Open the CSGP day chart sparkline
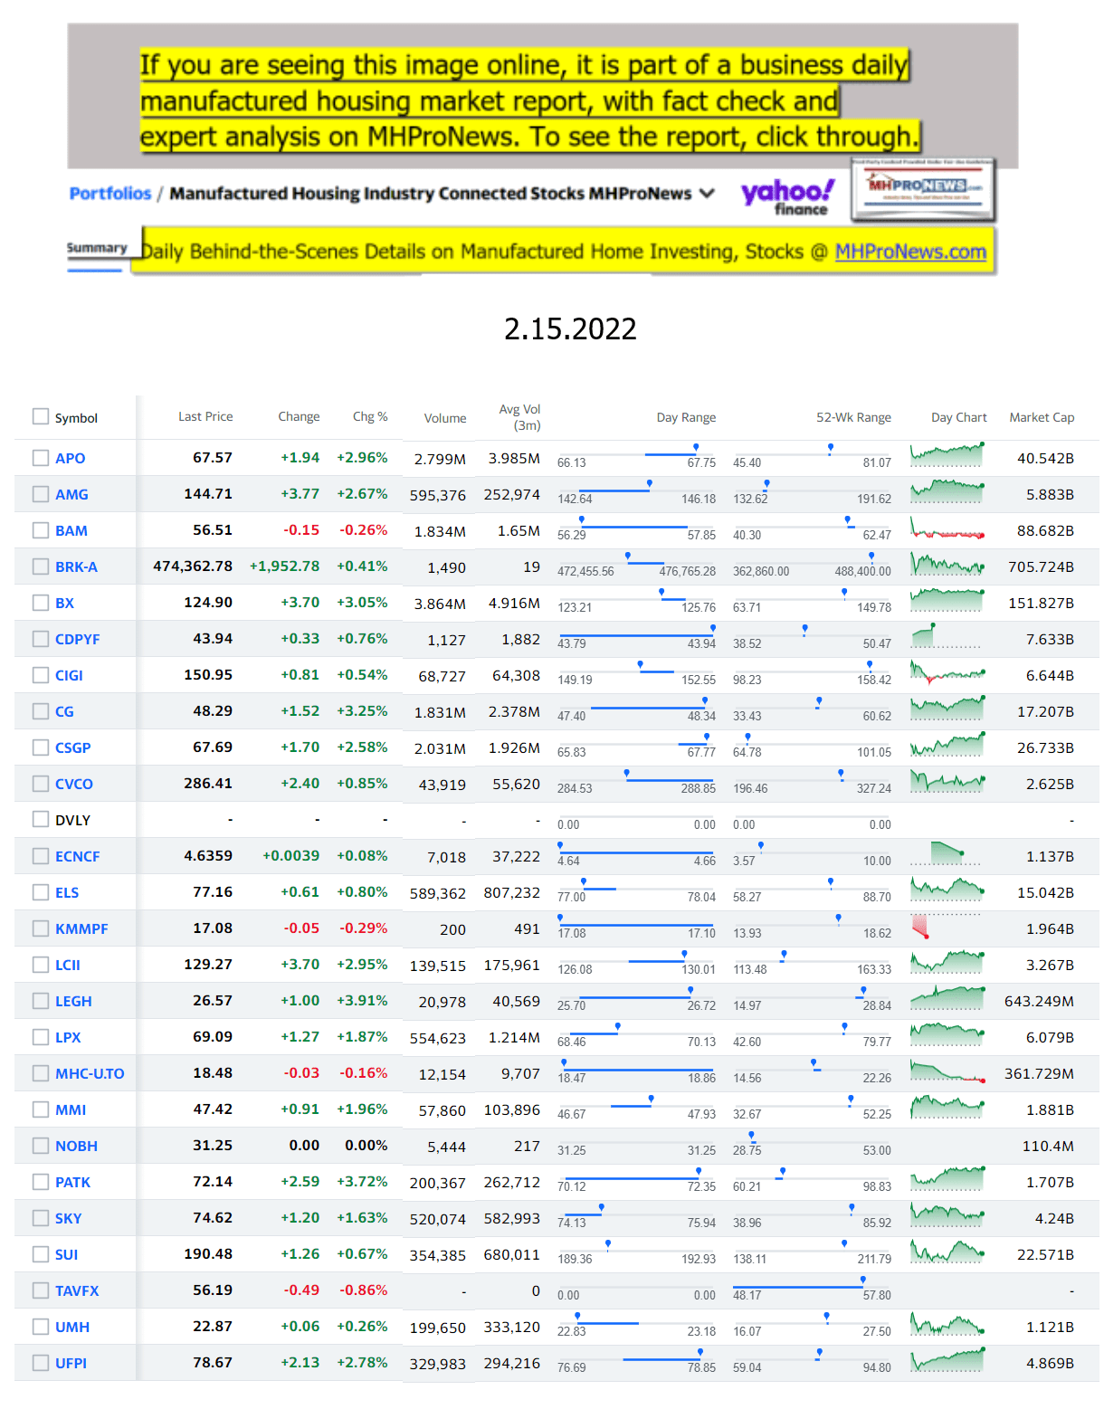The height and width of the screenshot is (1409, 1104). click(947, 744)
